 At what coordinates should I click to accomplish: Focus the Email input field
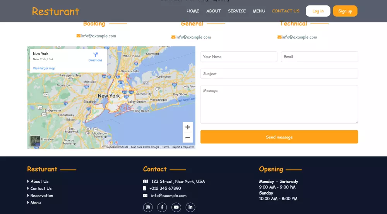coord(319,57)
